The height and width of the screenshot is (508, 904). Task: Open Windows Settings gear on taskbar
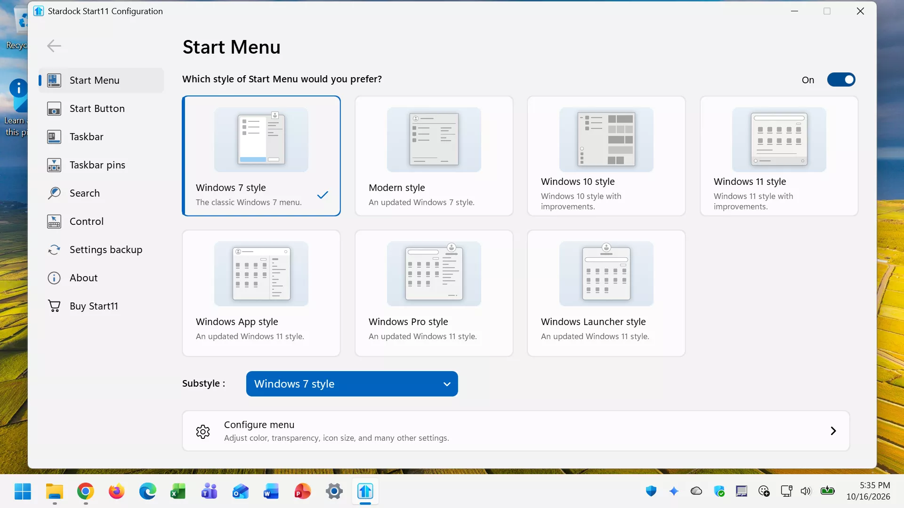334,492
